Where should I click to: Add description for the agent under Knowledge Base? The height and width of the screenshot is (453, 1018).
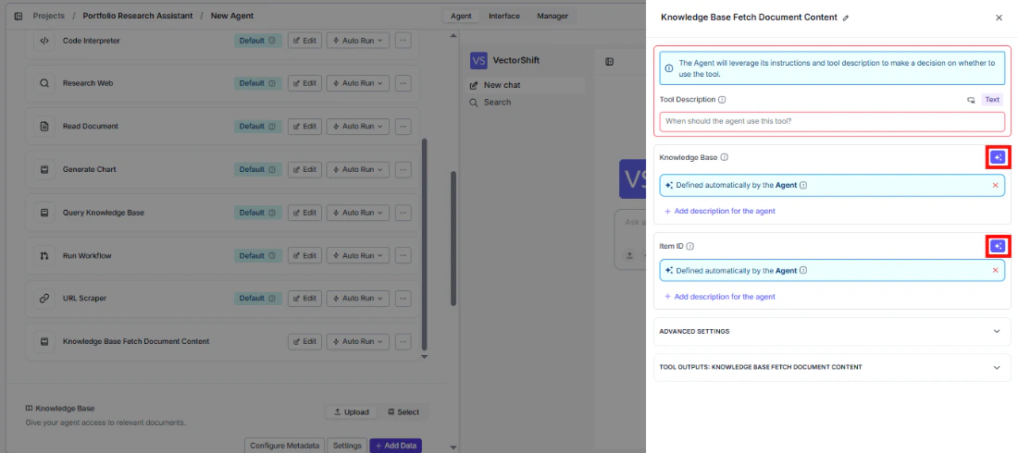click(719, 211)
